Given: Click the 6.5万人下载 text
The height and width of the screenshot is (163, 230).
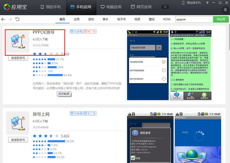Looking at the screenshot, I should click(x=40, y=121).
